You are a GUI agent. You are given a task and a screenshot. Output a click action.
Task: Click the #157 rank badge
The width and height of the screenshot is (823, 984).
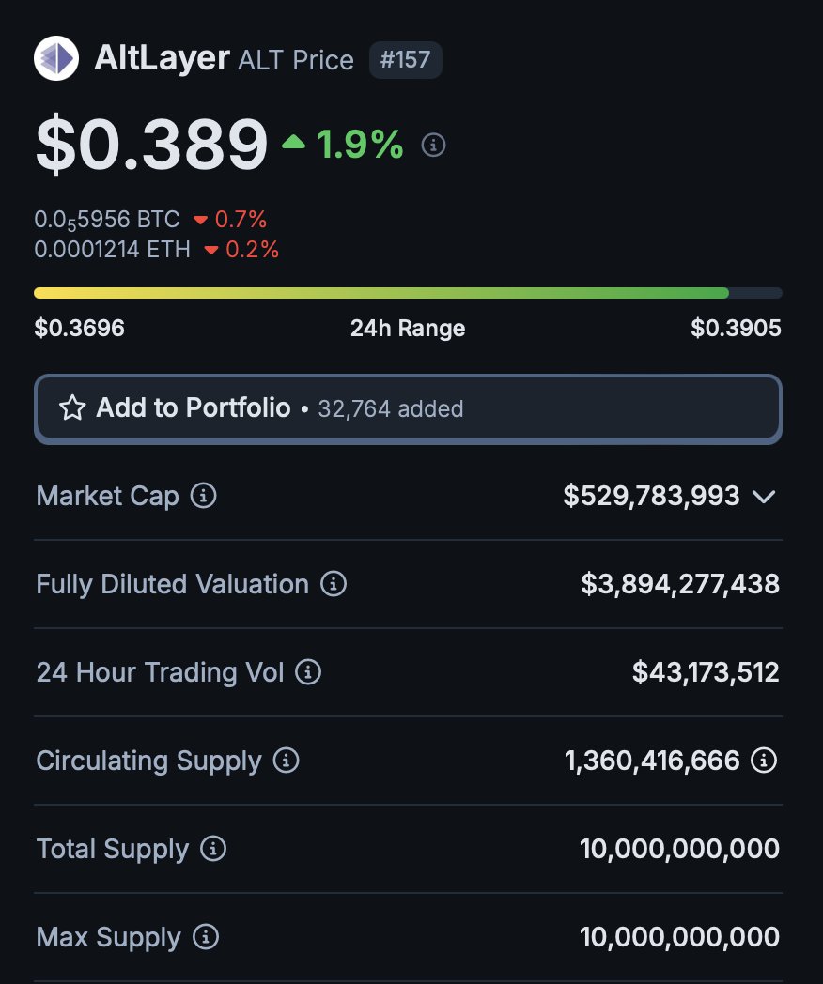(x=406, y=60)
